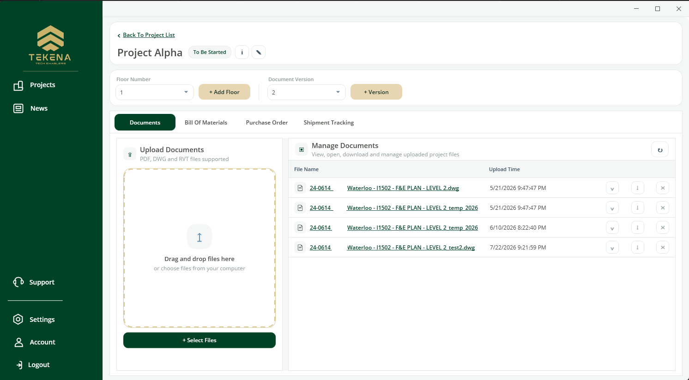Expand the chevron in the 5/21/2026 temp_2026 row
689x380 pixels.
pyautogui.click(x=612, y=208)
